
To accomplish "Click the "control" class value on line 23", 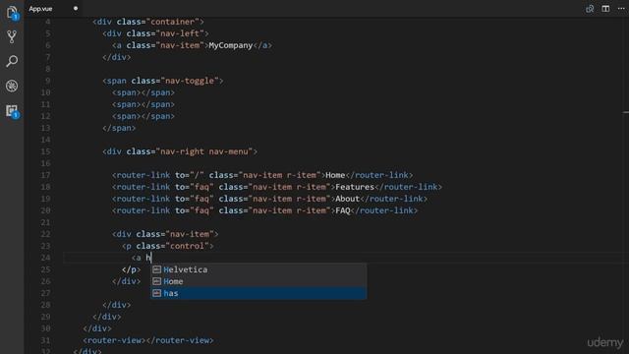I will tap(187, 246).
